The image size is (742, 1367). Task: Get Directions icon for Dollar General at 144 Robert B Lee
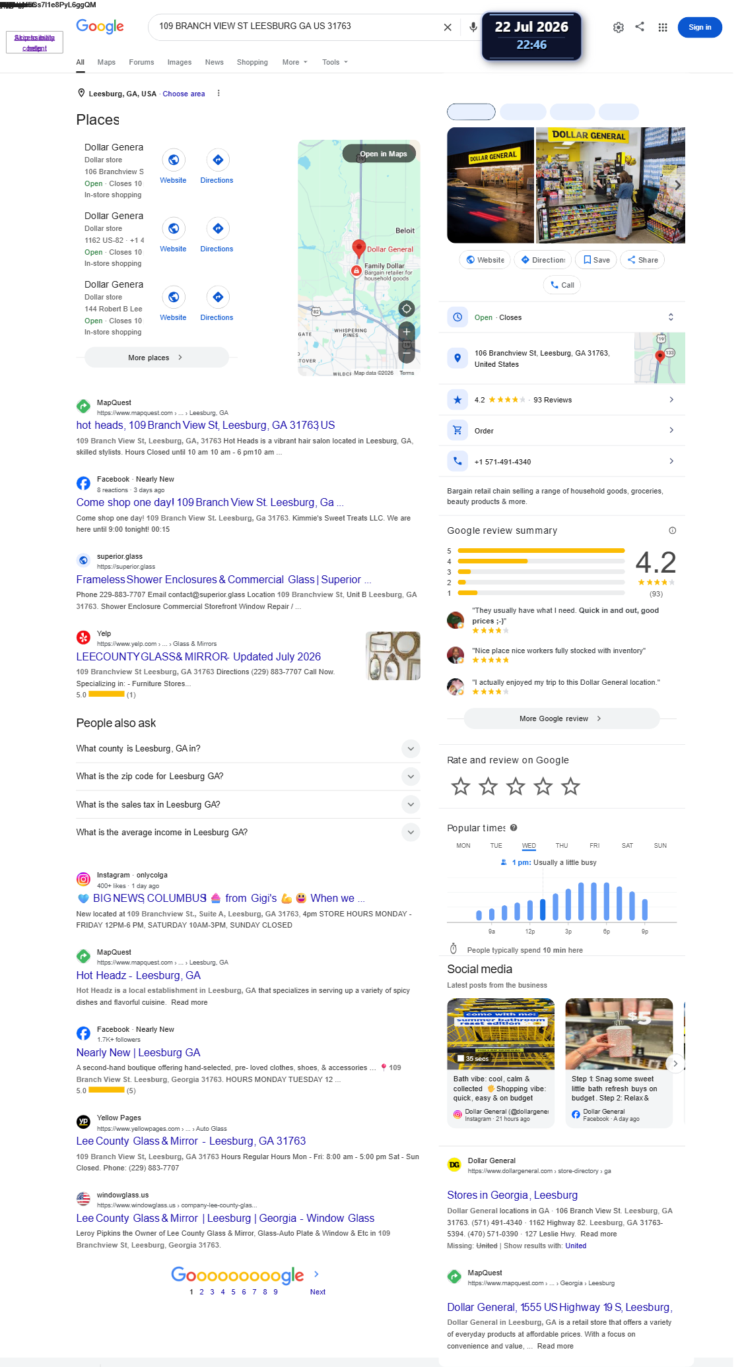pyautogui.click(x=218, y=297)
